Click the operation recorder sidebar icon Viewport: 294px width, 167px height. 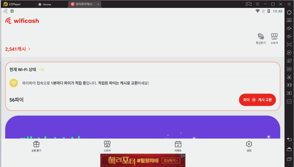(289, 53)
